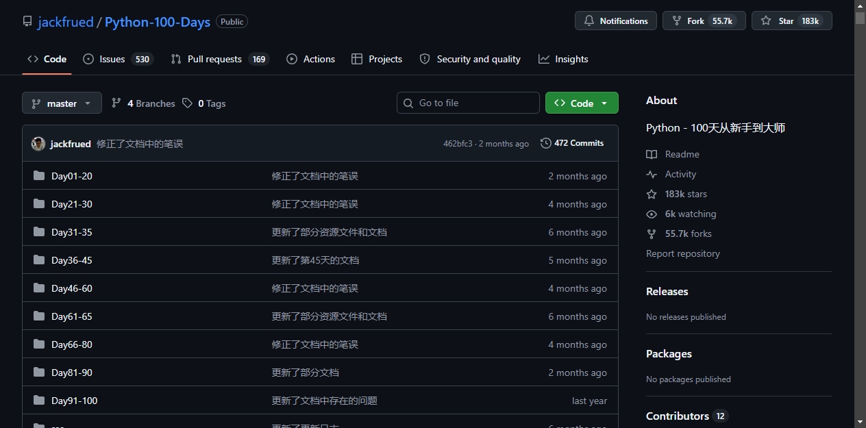Click the Readme link in About
This screenshot has height=428, width=866.
pos(682,154)
